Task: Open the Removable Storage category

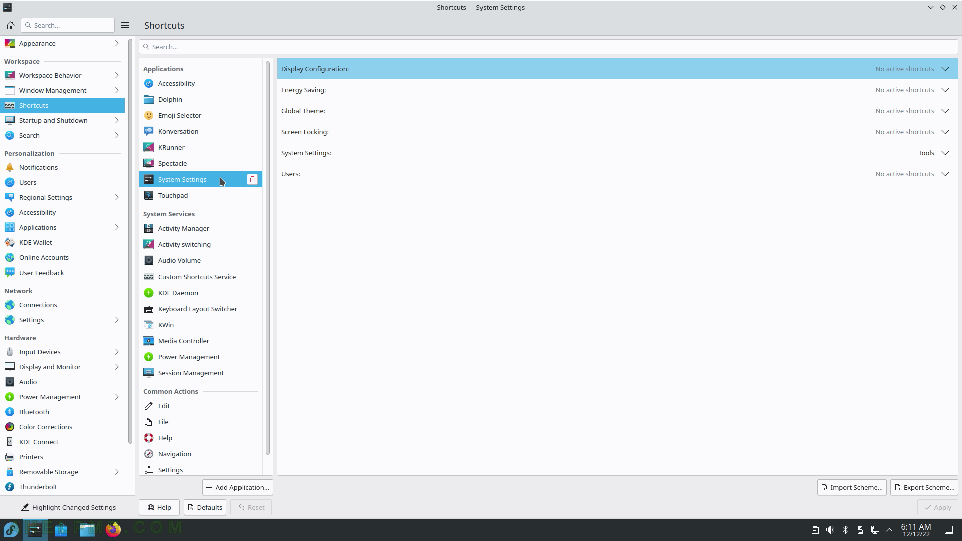Action: pyautogui.click(x=62, y=472)
